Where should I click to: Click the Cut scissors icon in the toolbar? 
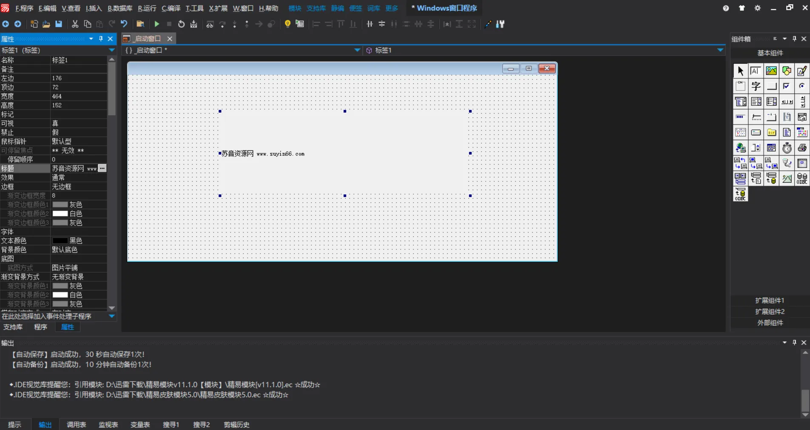tap(75, 24)
